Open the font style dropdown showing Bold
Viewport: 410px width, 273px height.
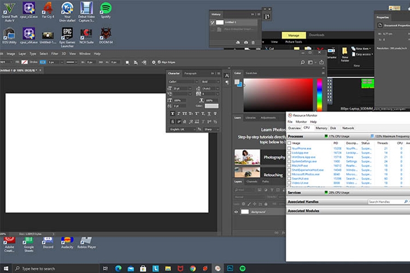(x=210, y=81)
